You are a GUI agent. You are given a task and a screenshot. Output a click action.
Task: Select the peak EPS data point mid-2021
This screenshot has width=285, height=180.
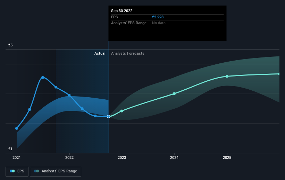(43, 78)
